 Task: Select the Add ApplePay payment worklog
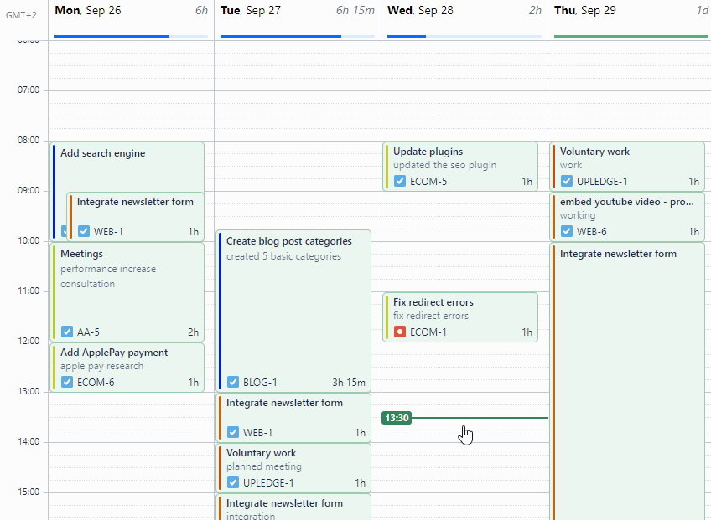[x=127, y=368]
